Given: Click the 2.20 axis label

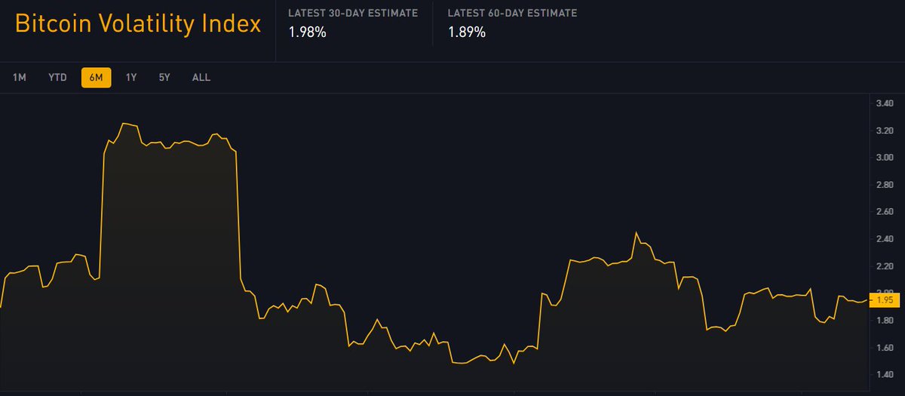Looking at the screenshot, I should [x=885, y=267].
